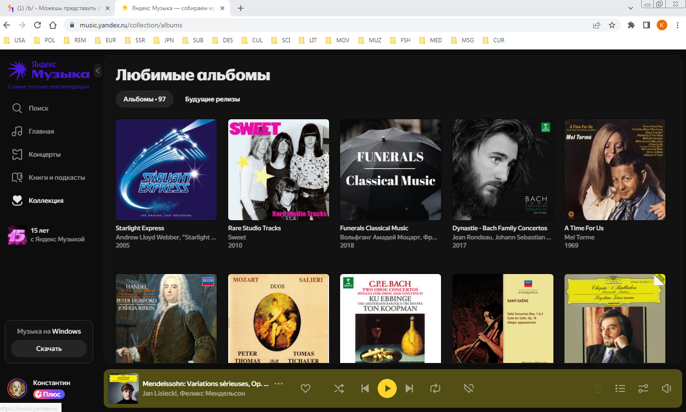The height and width of the screenshot is (412, 686).
Task: Go to Главная in the sidebar
Action: pos(41,131)
